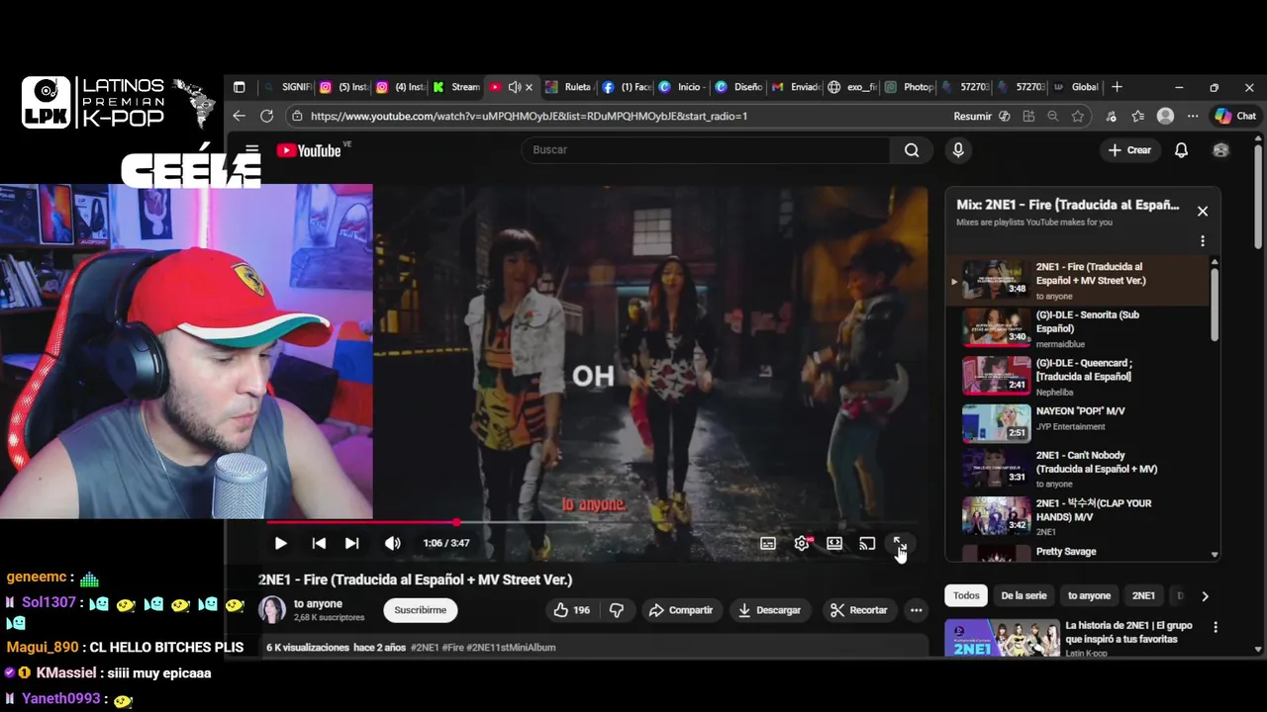Image resolution: width=1267 pixels, height=712 pixels.
Task: Click the #2NE1 hashtag in the description
Action: (425, 648)
